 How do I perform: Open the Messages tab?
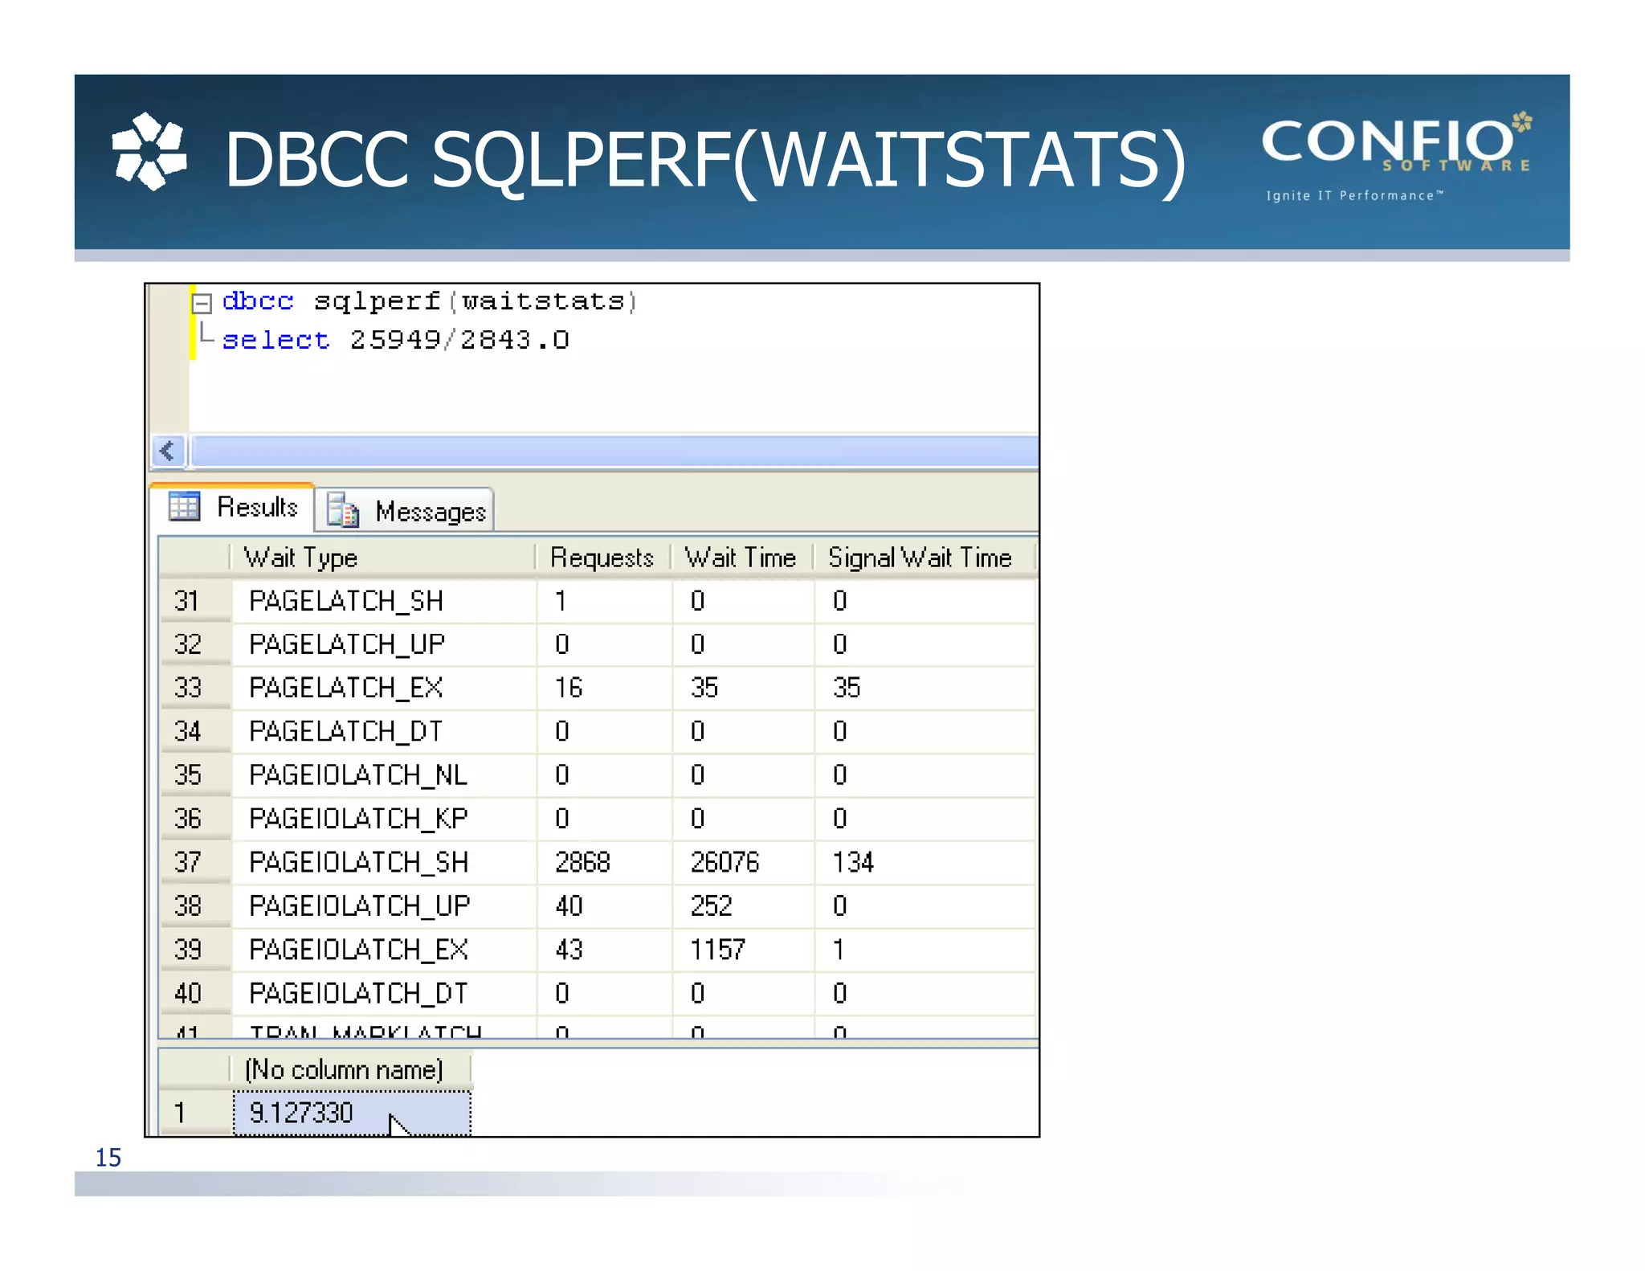coord(404,510)
